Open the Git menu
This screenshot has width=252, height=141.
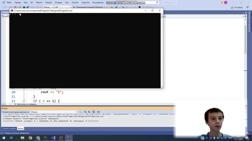(31, 3)
